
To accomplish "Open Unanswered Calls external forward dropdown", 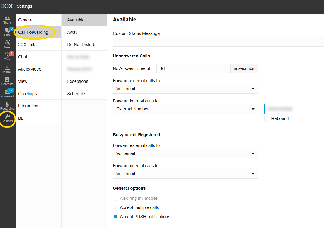I will click(185, 89).
